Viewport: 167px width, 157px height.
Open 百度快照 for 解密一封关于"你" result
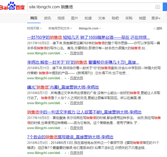[77, 78]
